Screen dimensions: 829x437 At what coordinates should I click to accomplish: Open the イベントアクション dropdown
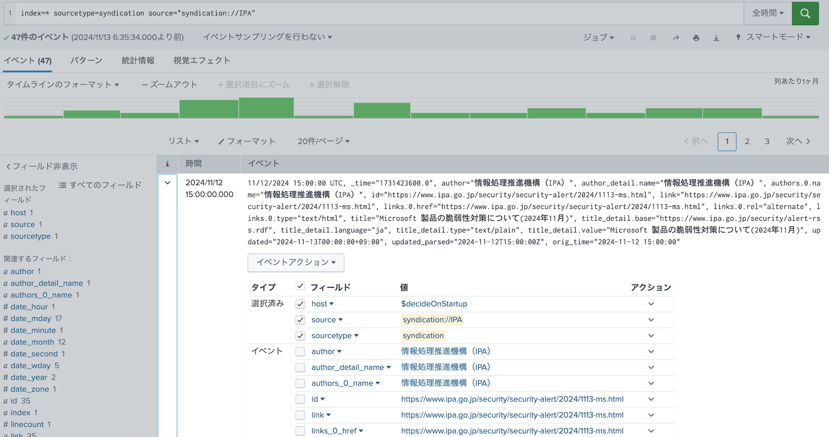(296, 262)
